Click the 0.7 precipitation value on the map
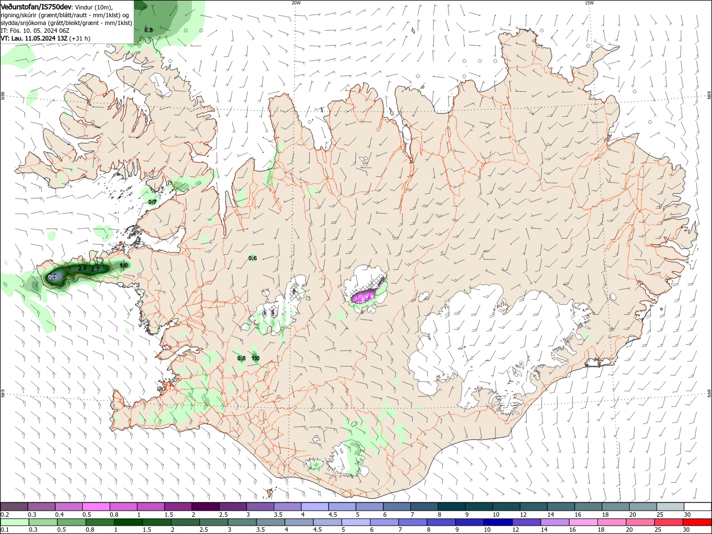The image size is (712, 534). (152, 202)
